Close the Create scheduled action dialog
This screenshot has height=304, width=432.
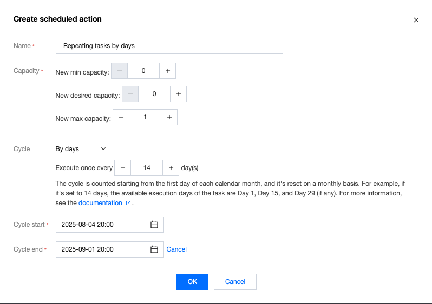(x=416, y=20)
